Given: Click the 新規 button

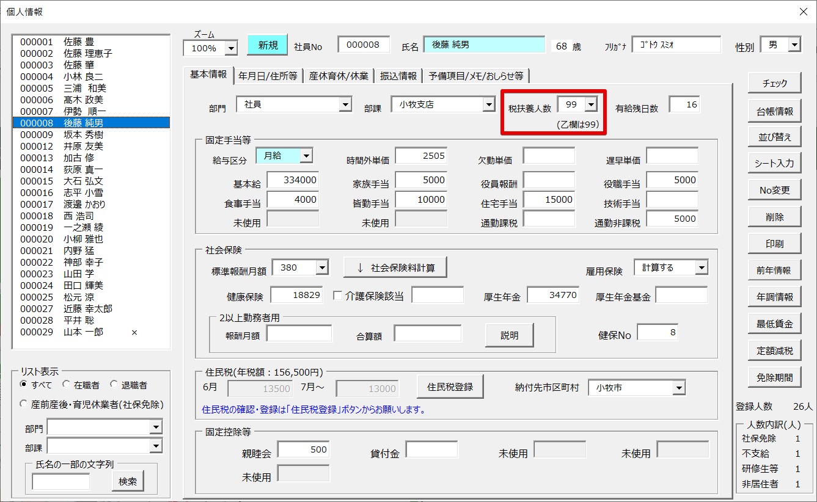Looking at the screenshot, I should click(x=267, y=45).
